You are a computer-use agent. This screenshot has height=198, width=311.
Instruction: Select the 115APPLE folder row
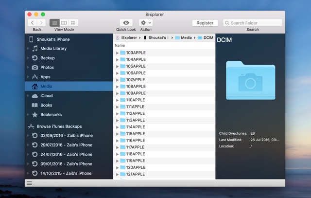(164, 134)
